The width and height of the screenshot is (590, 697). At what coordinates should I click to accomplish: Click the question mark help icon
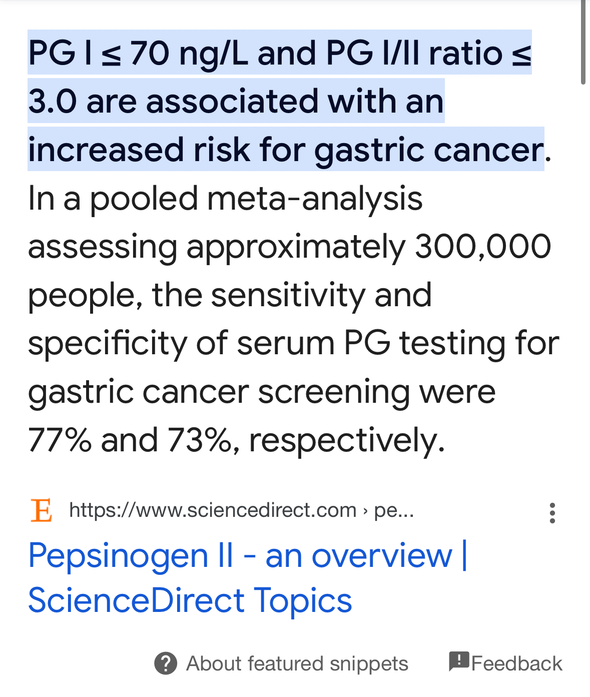[x=166, y=663]
